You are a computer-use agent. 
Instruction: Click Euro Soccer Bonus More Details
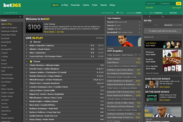pyautogui.click(x=165, y=87)
